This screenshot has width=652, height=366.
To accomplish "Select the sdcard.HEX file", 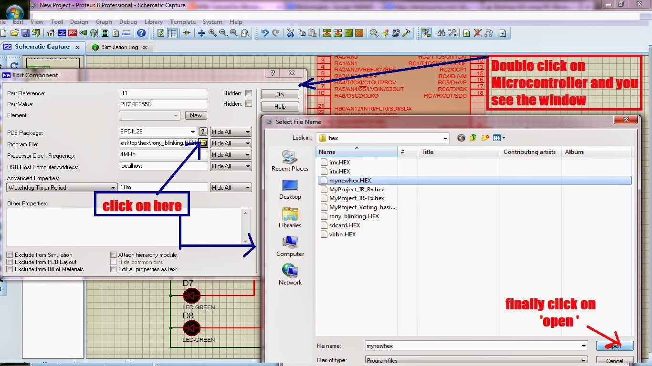I will [x=345, y=225].
